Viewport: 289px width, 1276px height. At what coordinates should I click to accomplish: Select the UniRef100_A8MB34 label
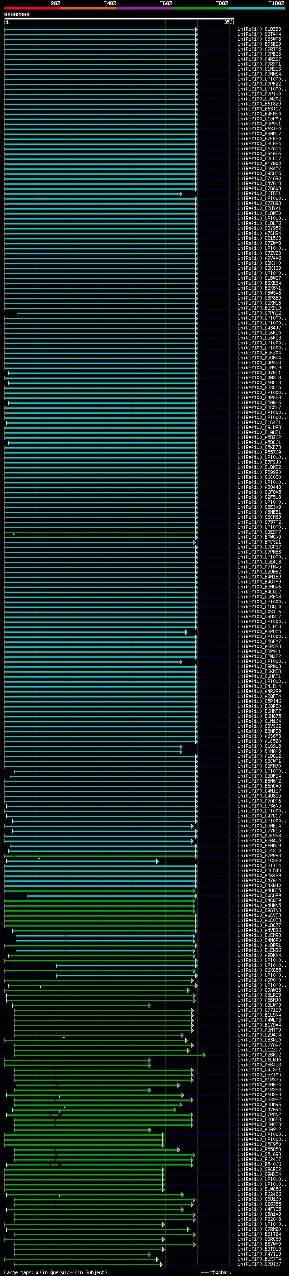pyautogui.click(x=259, y=1085)
